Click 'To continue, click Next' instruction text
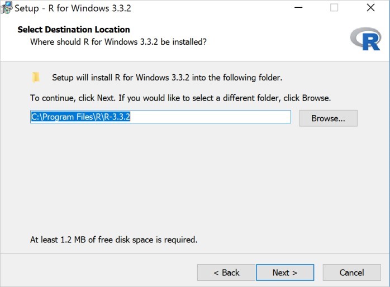The width and height of the screenshot is (390, 287). click(x=180, y=98)
